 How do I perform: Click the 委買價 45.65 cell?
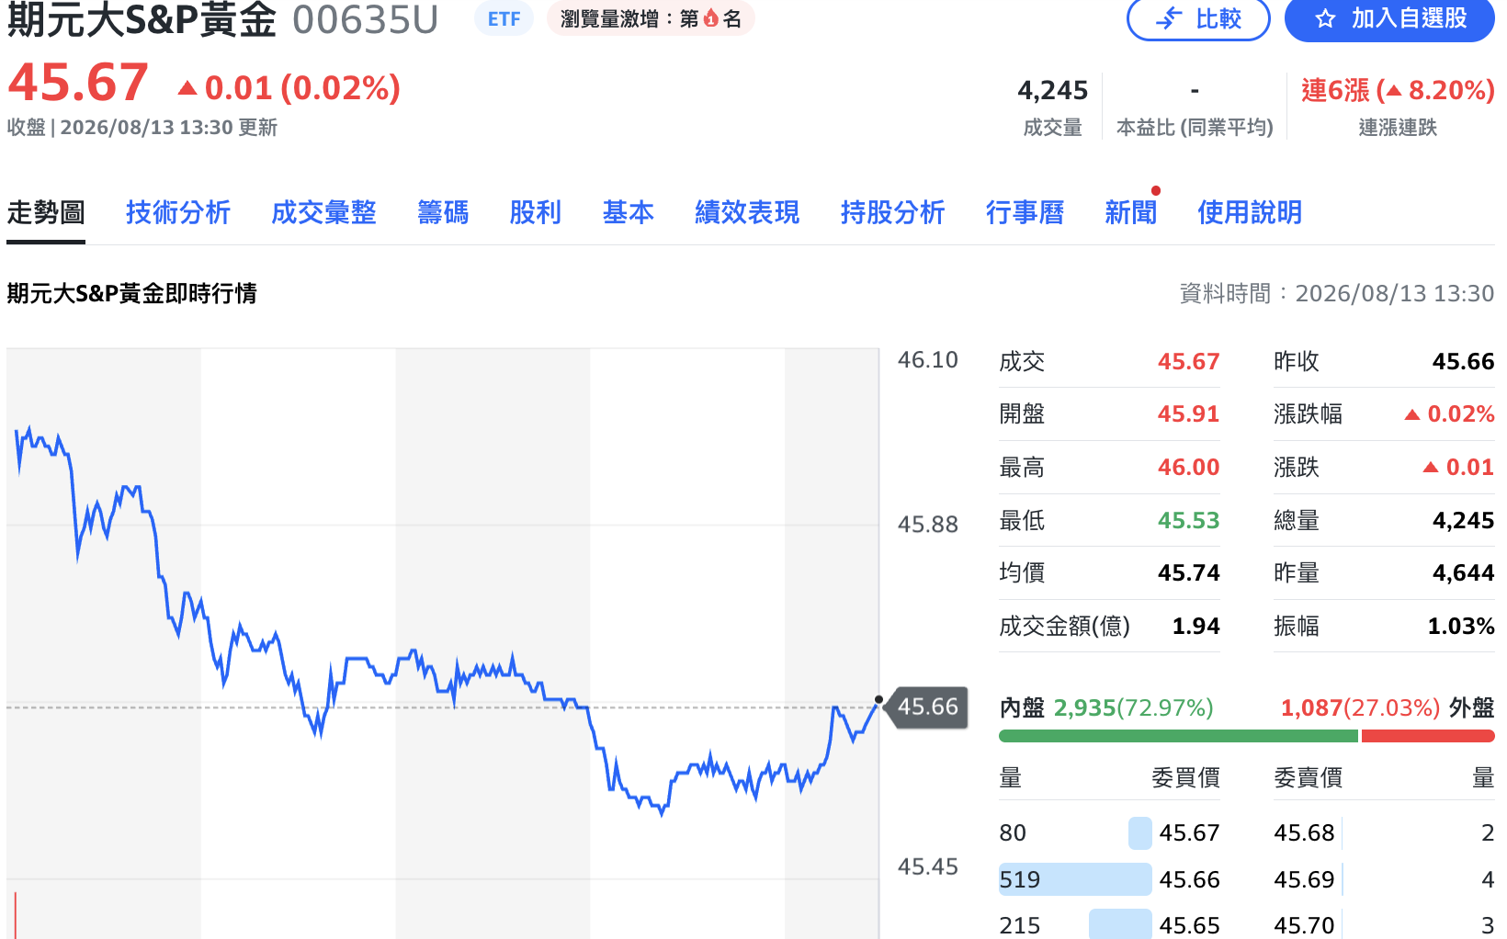click(x=1189, y=926)
